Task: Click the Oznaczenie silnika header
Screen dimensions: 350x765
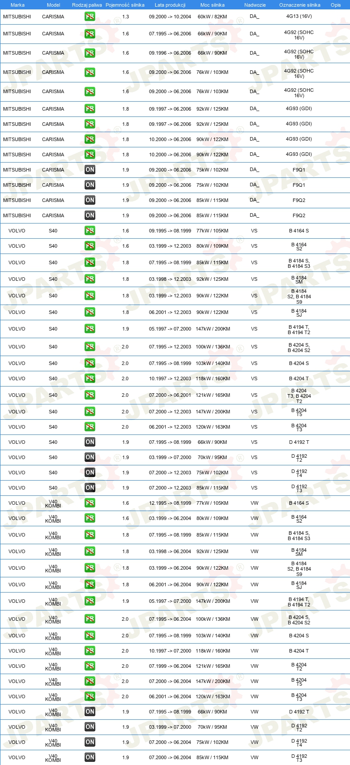Action: [x=300, y=5]
